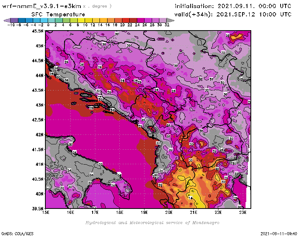Pick the legend swatch between 26 and 28
Viewport: 305px width, 236px height.
point(148,20)
